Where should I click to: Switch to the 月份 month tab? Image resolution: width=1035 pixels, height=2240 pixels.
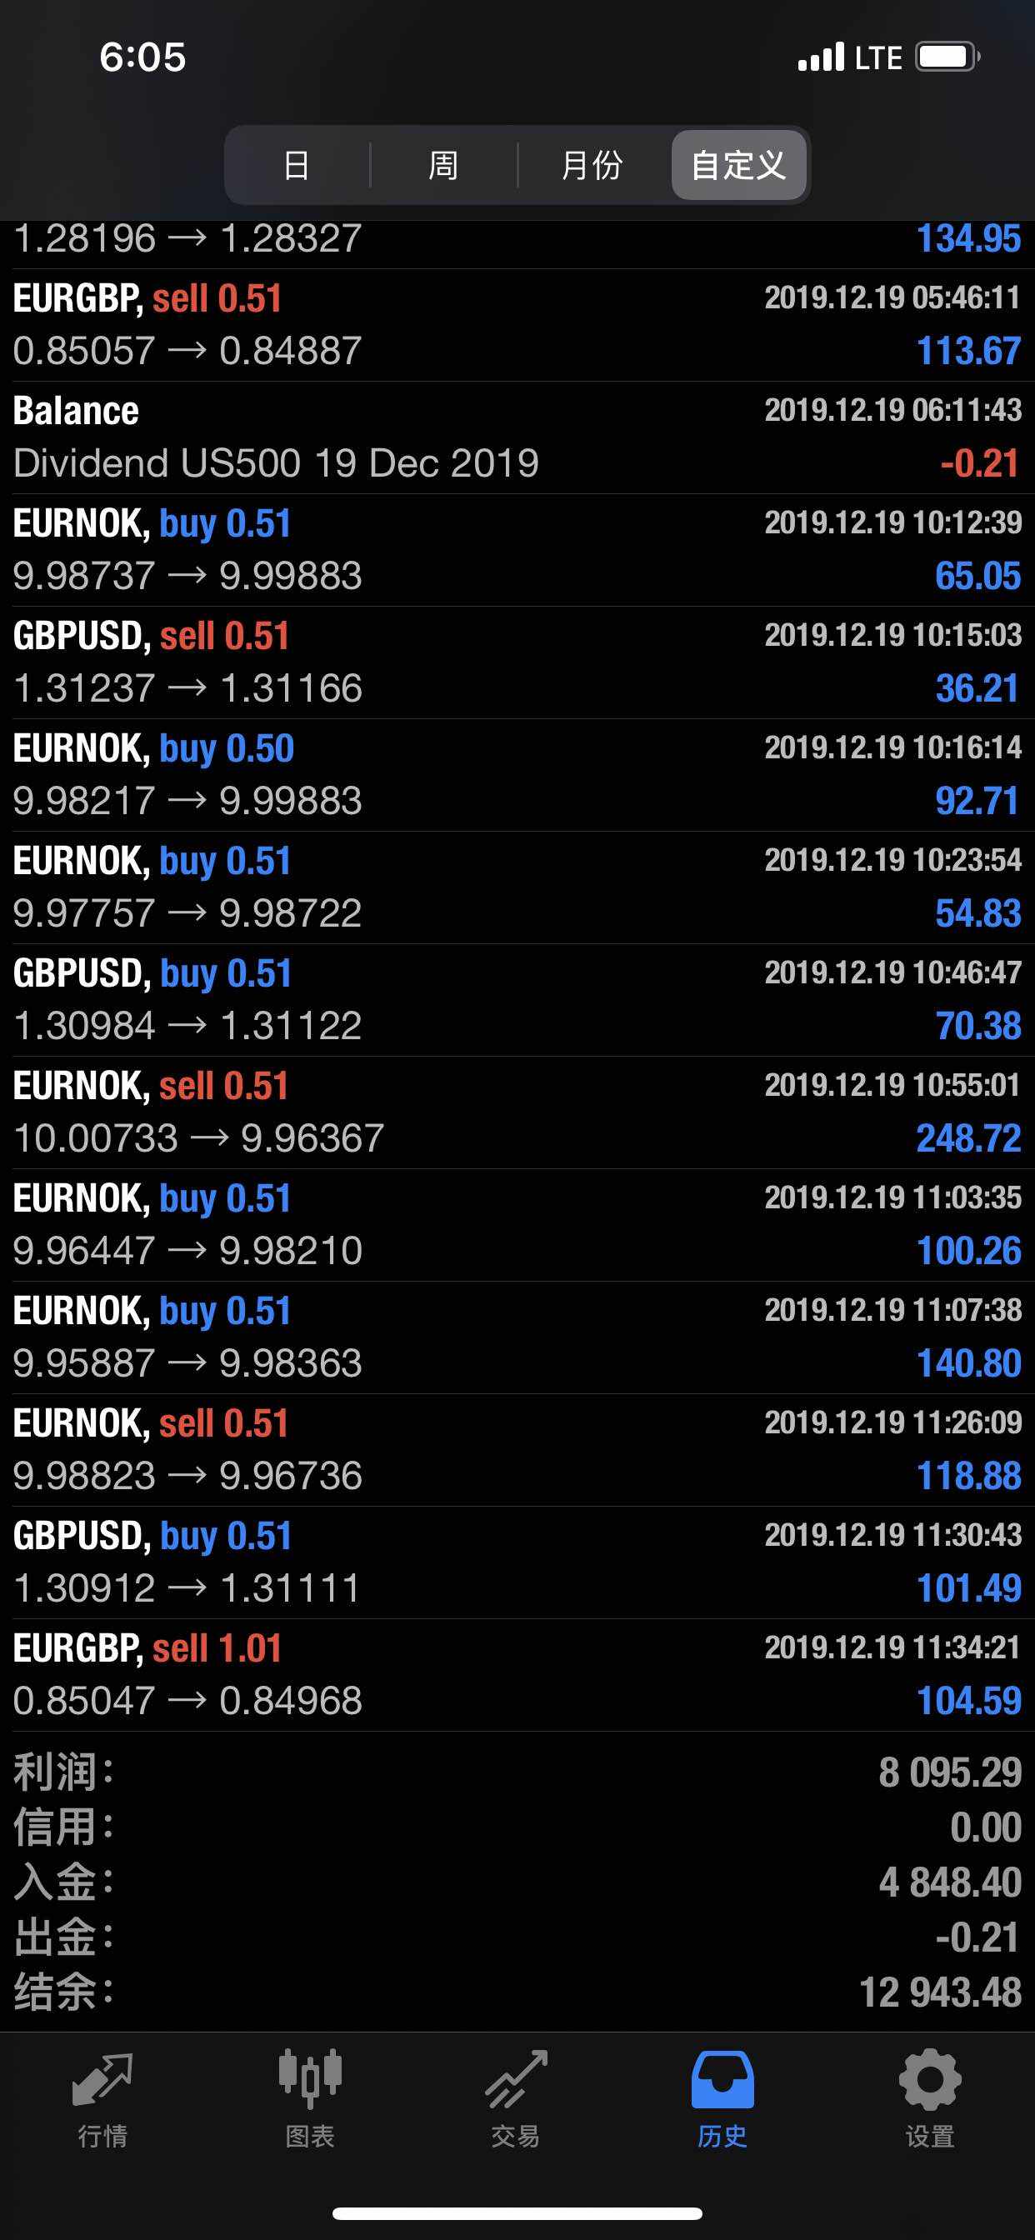[x=592, y=165]
